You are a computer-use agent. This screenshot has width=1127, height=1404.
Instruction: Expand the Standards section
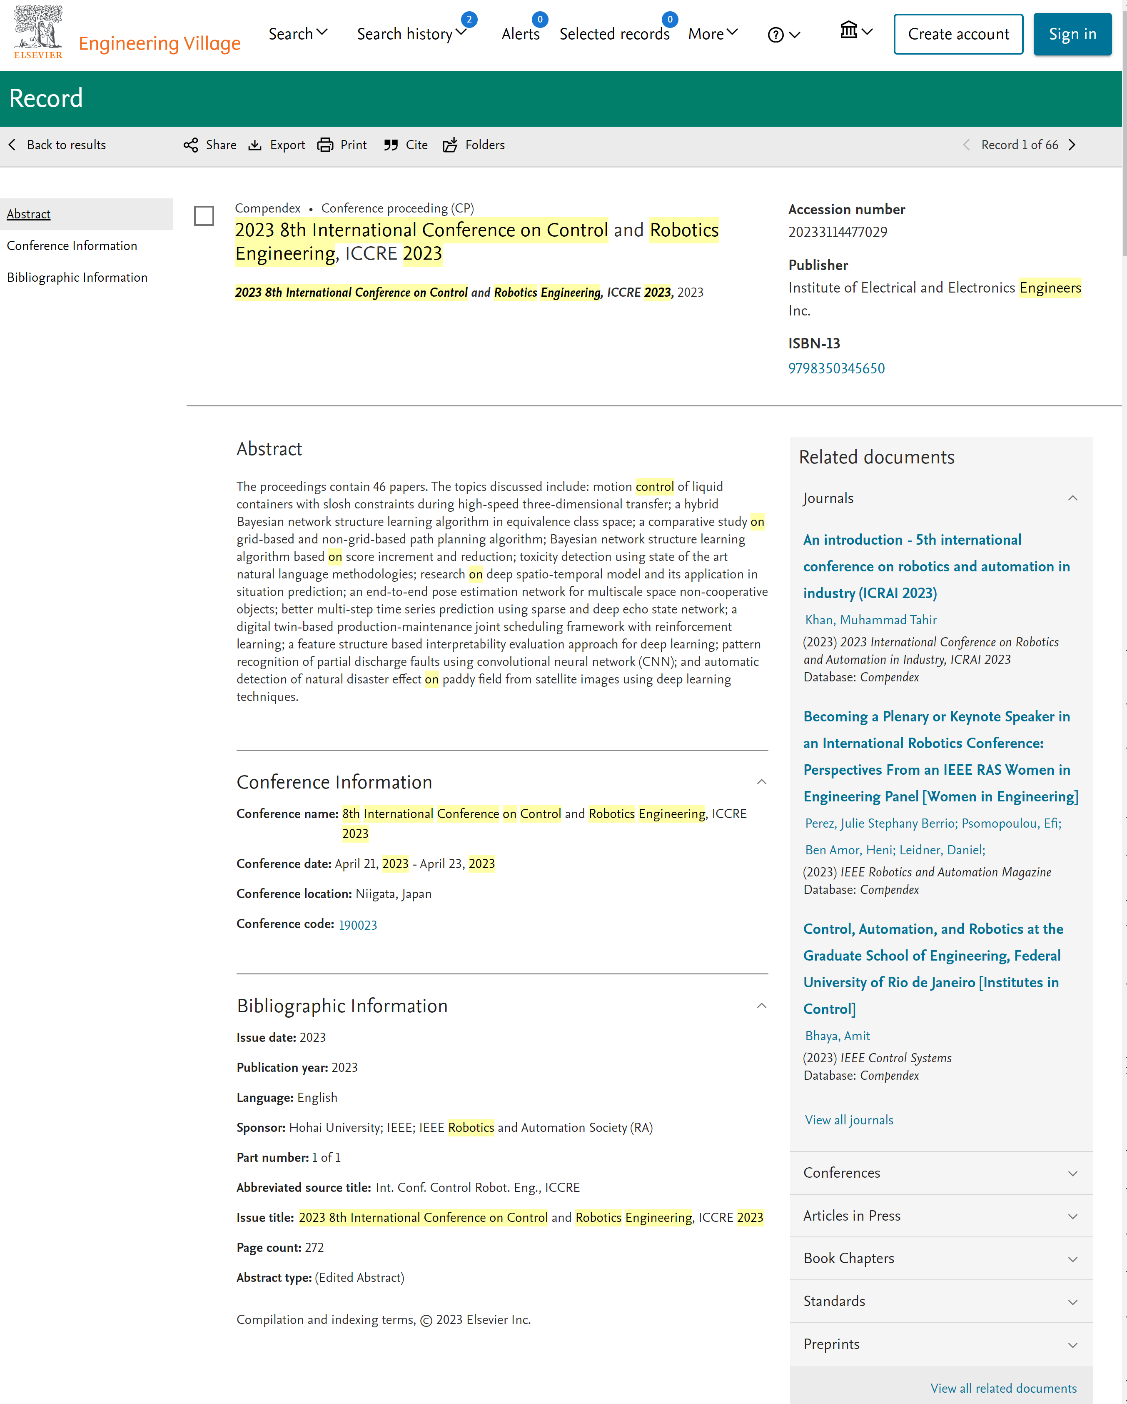[x=940, y=1301]
